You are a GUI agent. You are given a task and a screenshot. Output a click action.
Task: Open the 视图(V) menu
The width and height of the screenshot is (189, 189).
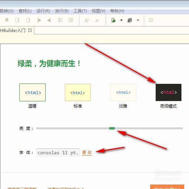(99, 11)
